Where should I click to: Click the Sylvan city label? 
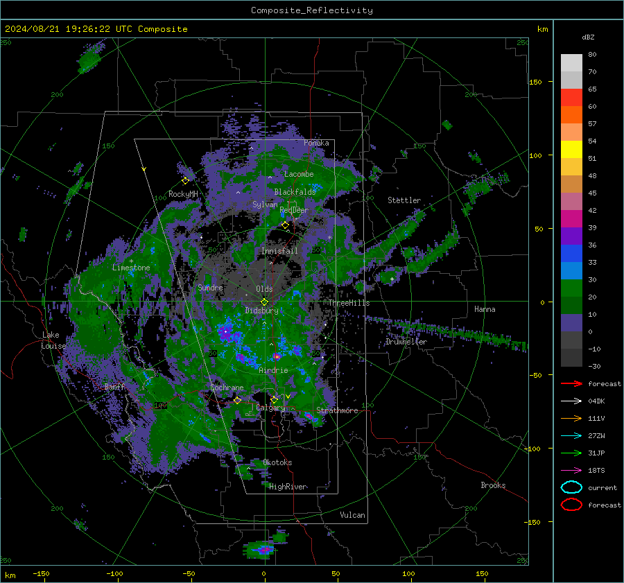(265, 205)
